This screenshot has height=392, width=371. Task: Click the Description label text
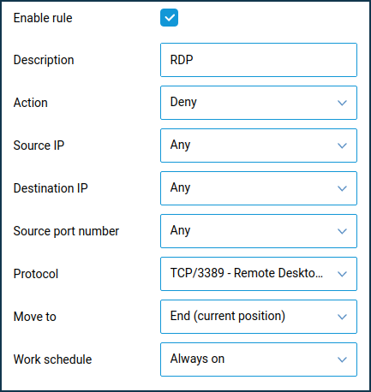tap(44, 60)
